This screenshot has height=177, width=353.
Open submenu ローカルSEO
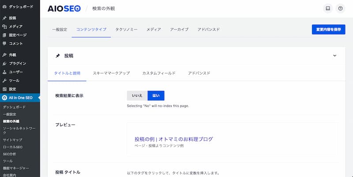(x=13, y=147)
